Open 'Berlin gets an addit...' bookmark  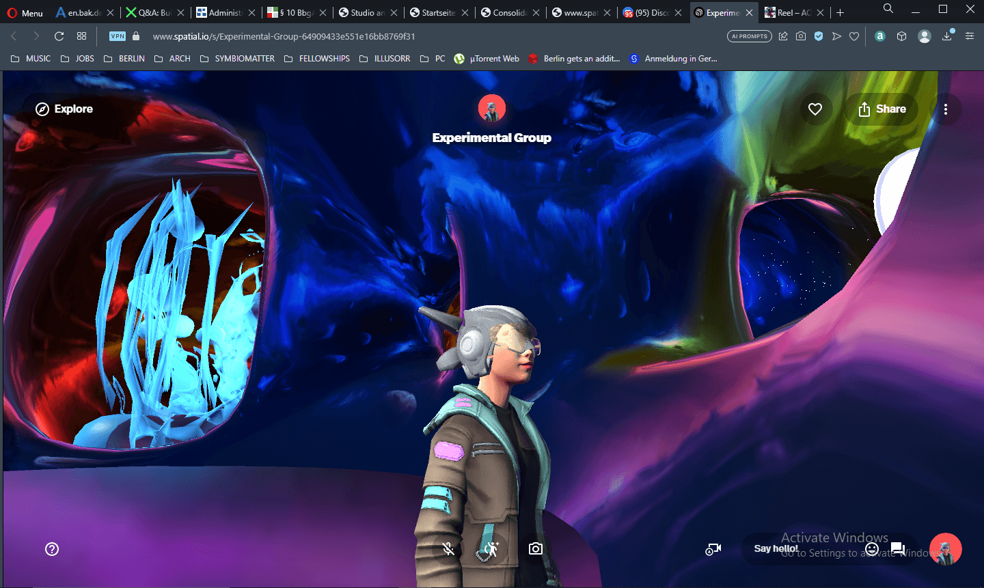574,59
